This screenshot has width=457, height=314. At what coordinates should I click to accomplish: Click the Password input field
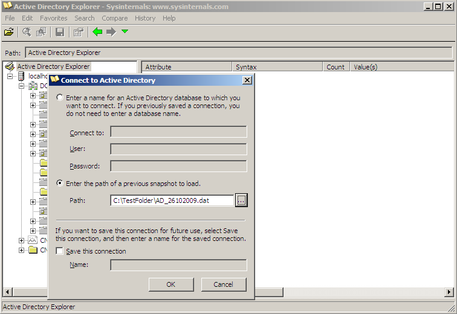pos(178,166)
